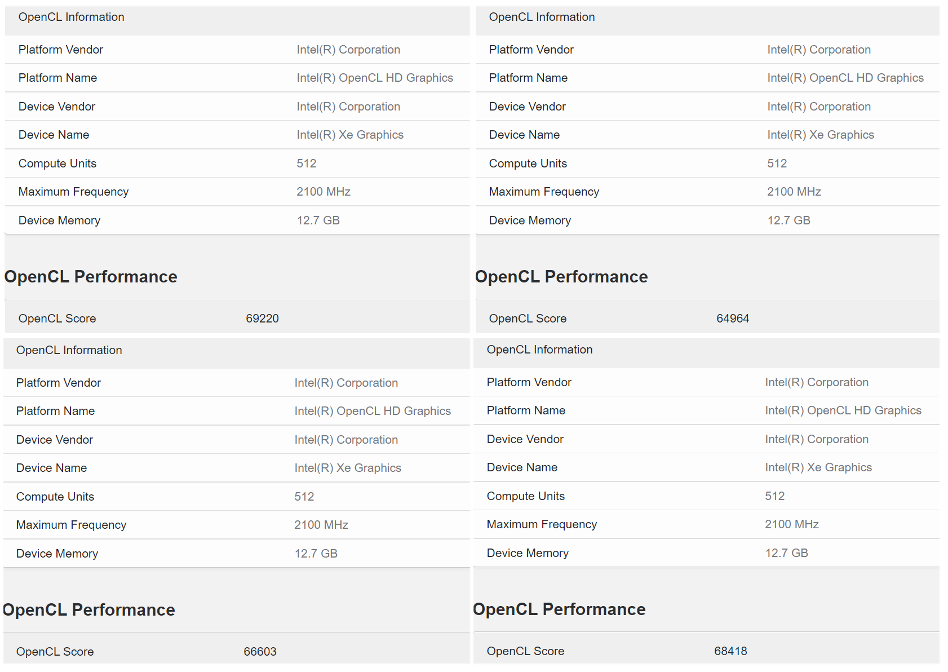The width and height of the screenshot is (948, 672).
Task: Select OpenCL Performance heading above score 68418
Action: pyautogui.click(x=559, y=609)
